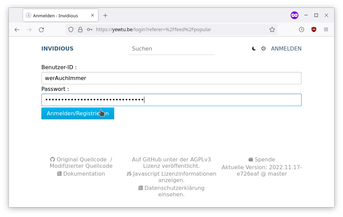
Task: Open a new browser tab
Action: click(x=105, y=16)
